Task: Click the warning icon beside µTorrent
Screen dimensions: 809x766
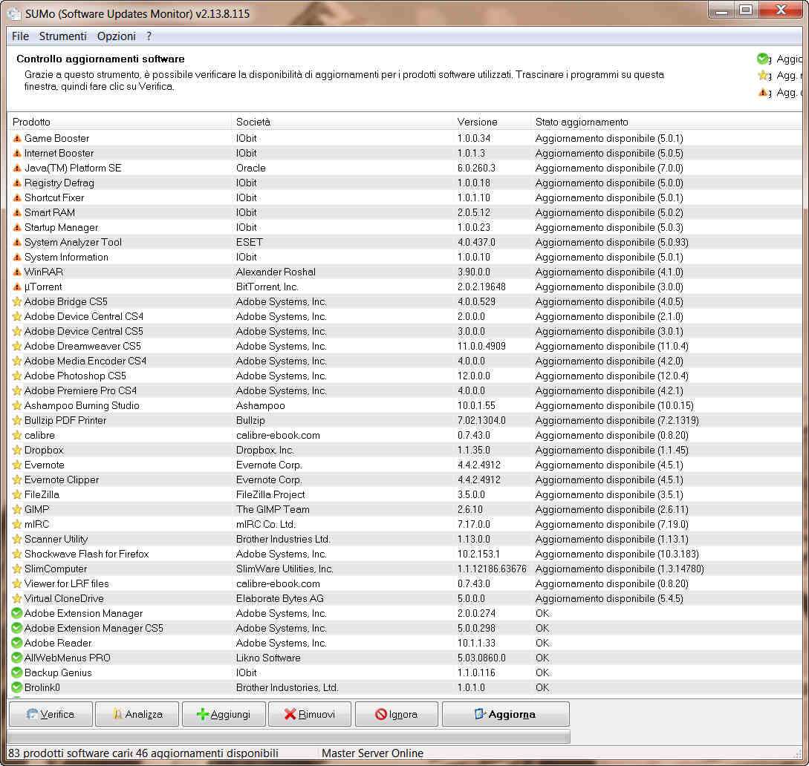Action: (17, 287)
